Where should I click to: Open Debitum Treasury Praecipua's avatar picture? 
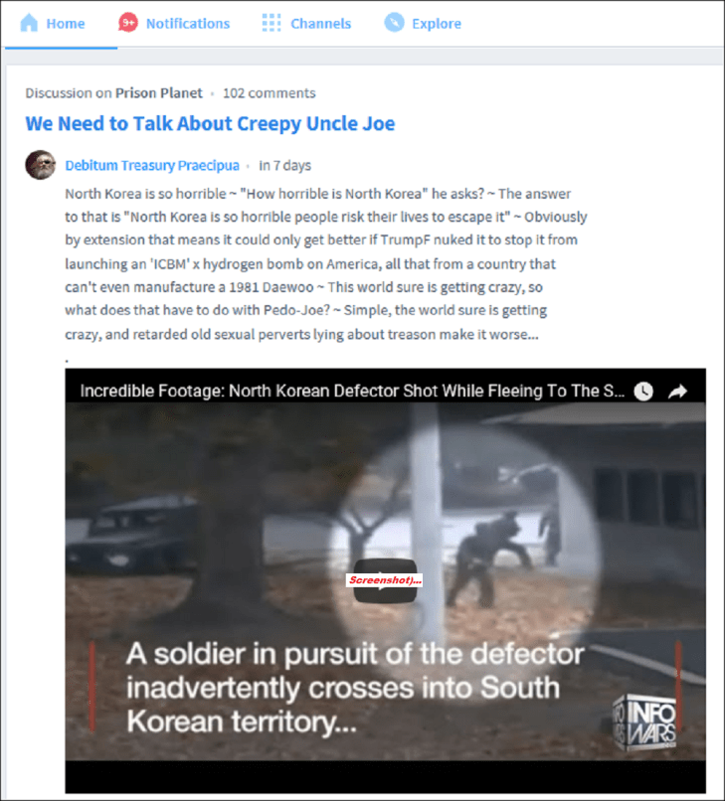click(41, 165)
